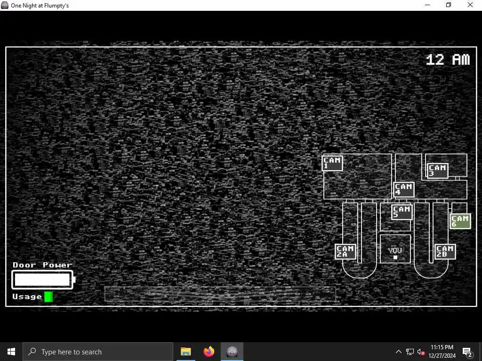The width and height of the screenshot is (482, 361).
Task: Launch Firefox from the taskbar
Action: [209, 352]
